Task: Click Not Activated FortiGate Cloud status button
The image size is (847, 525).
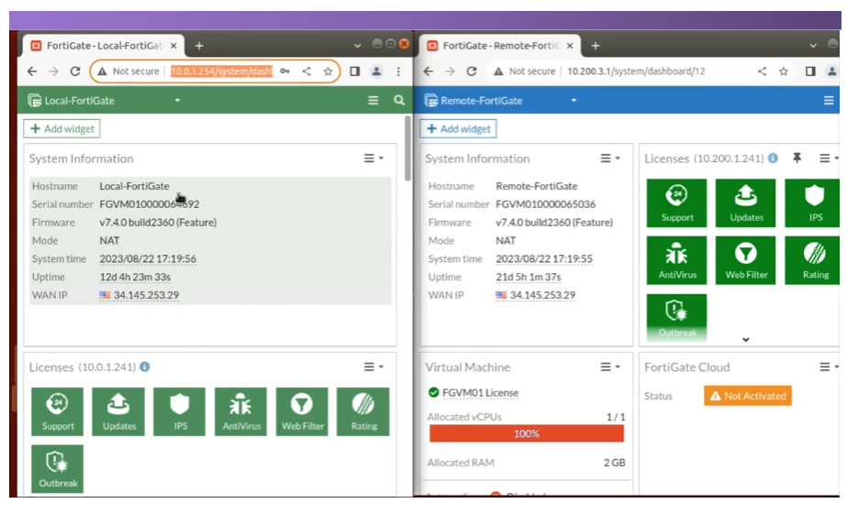Action: [748, 396]
